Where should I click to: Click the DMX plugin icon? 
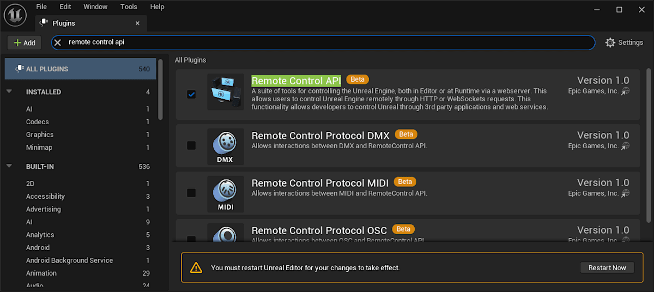226,147
